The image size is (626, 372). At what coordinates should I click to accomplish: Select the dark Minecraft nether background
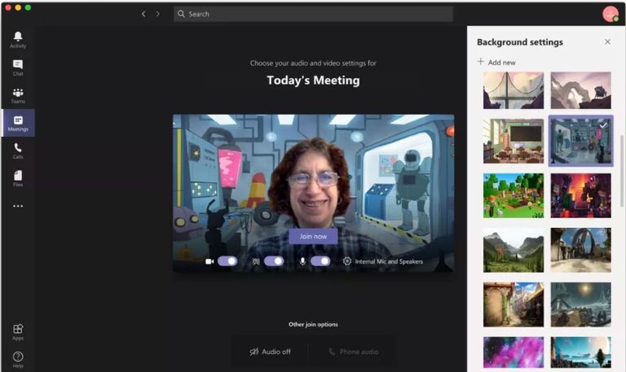point(581,195)
